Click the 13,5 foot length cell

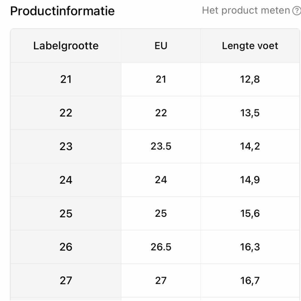[x=250, y=113]
